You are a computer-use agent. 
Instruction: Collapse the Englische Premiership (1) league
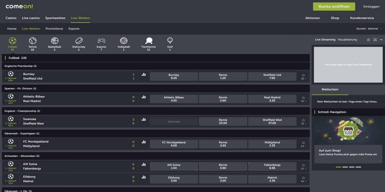coord(156,66)
